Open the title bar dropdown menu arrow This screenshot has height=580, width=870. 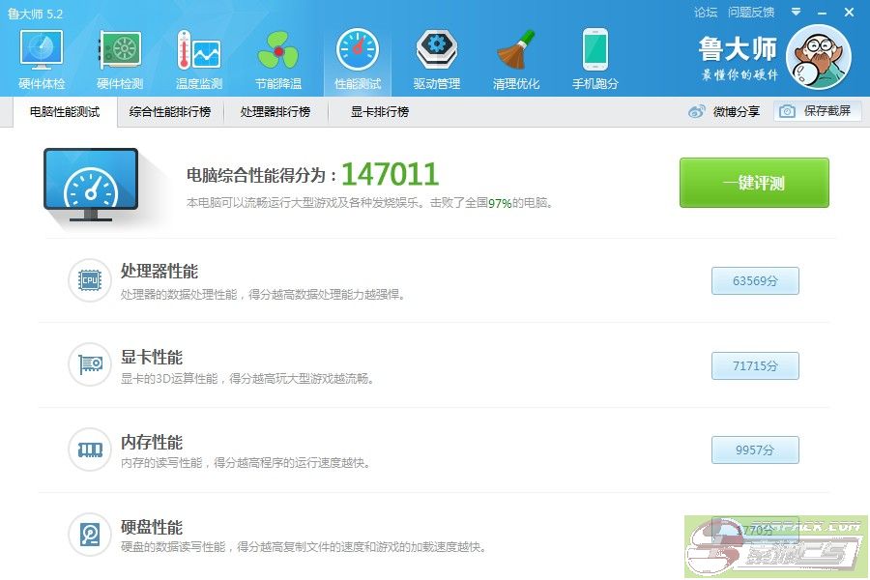pos(796,12)
